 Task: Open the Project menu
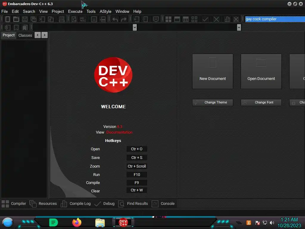point(58,12)
